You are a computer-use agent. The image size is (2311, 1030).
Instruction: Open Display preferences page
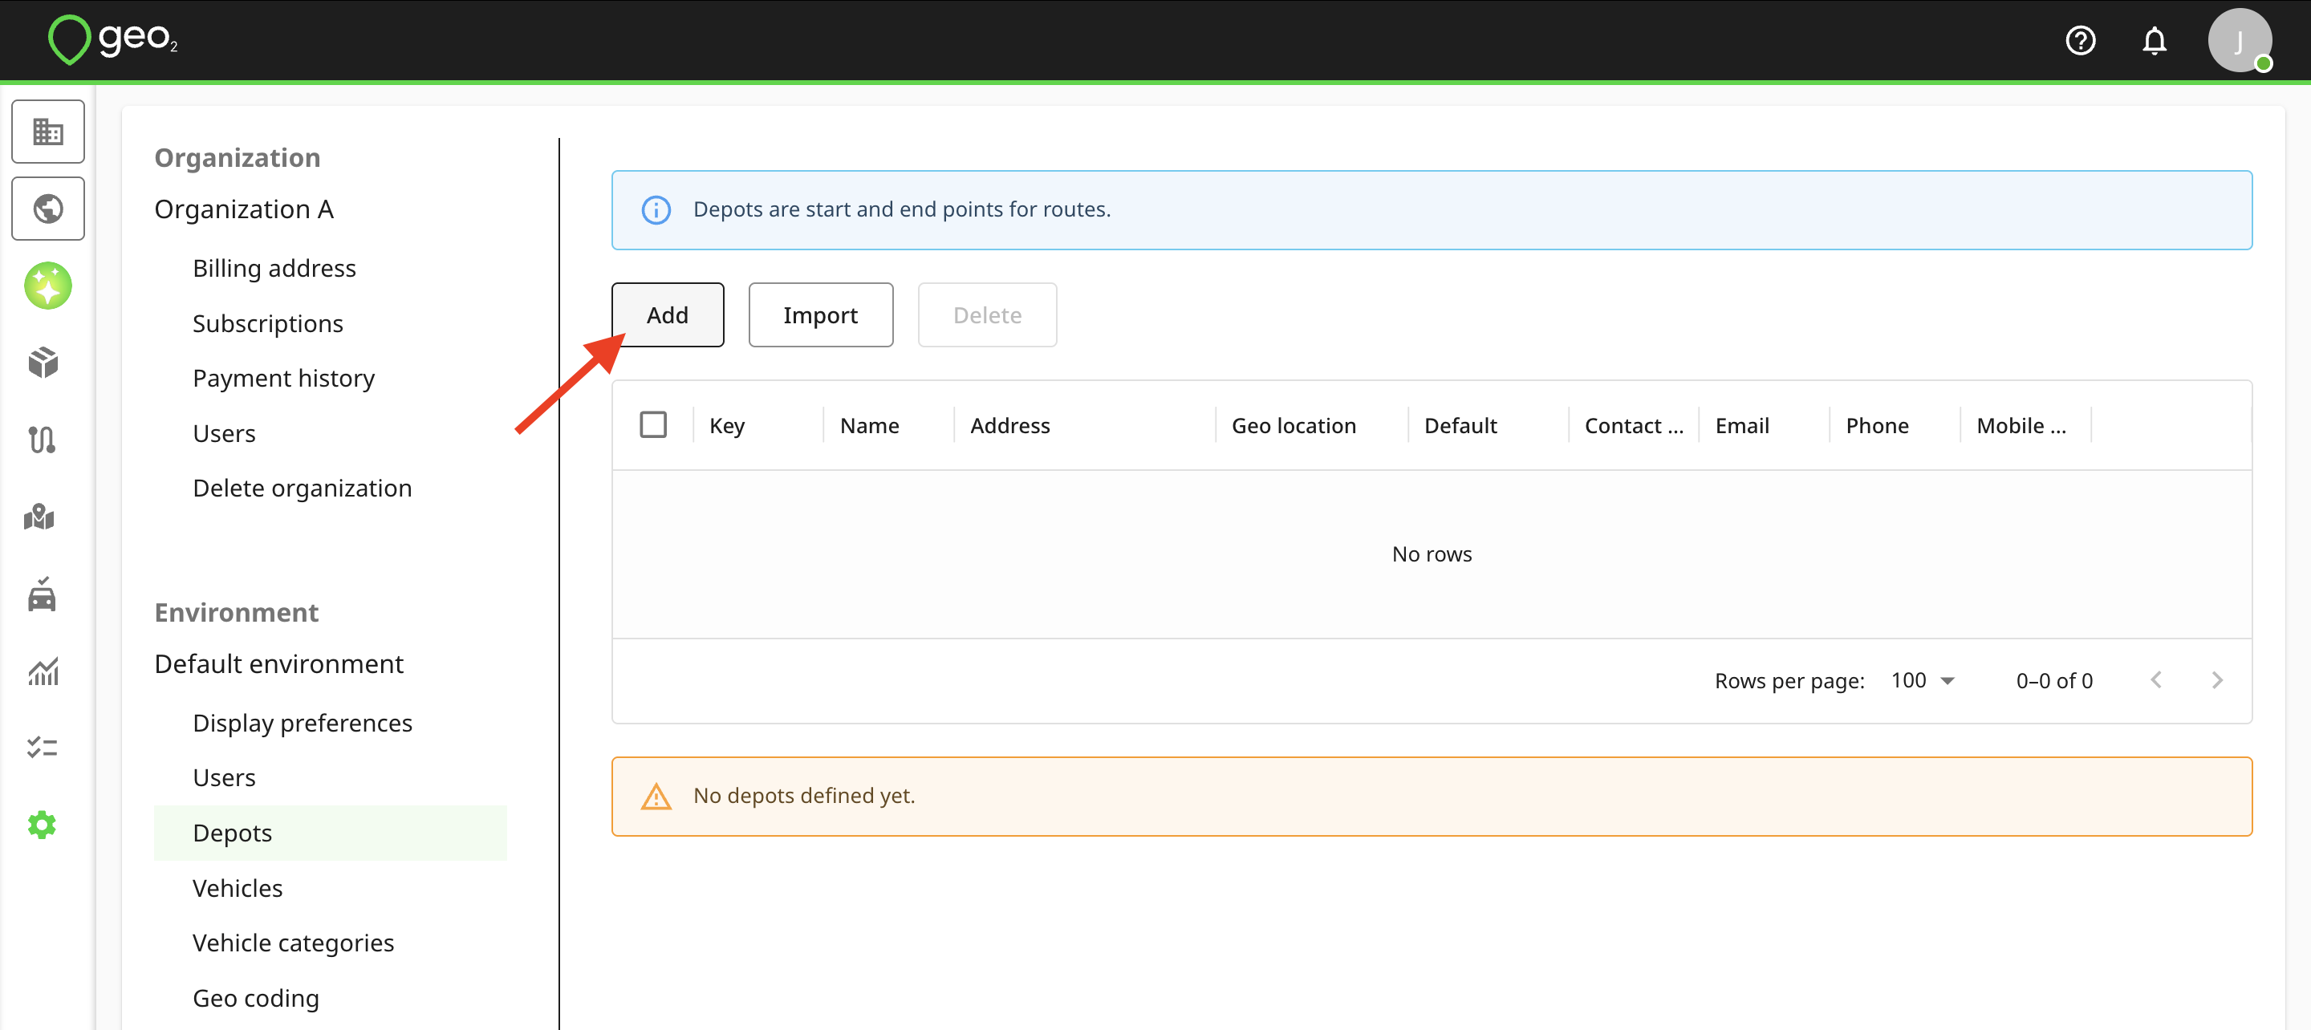[x=303, y=723]
